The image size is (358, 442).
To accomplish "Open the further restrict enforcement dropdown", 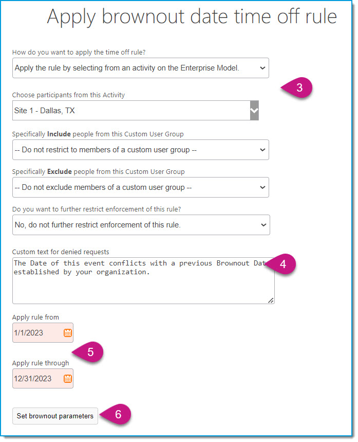I will tap(141, 225).
